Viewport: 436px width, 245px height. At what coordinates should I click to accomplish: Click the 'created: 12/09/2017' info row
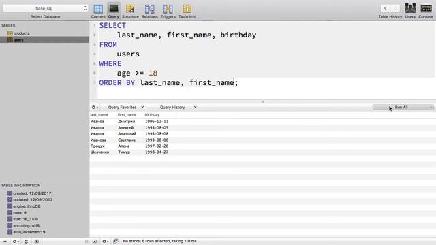click(29, 193)
